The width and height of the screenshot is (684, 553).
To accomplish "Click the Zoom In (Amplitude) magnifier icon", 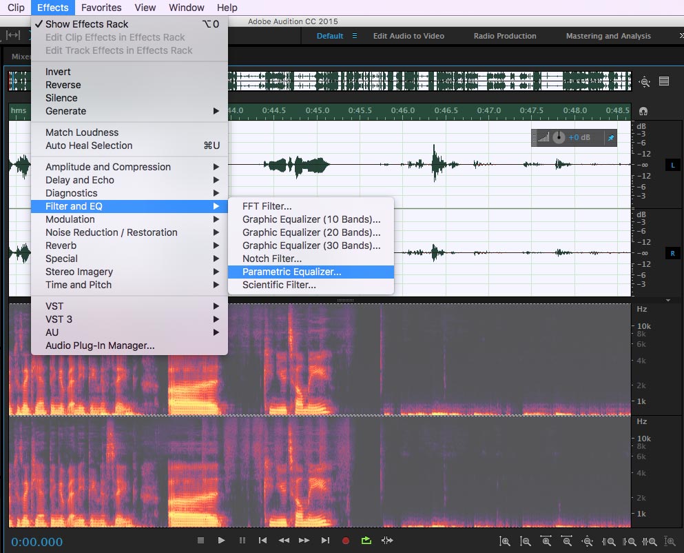I will click(504, 541).
